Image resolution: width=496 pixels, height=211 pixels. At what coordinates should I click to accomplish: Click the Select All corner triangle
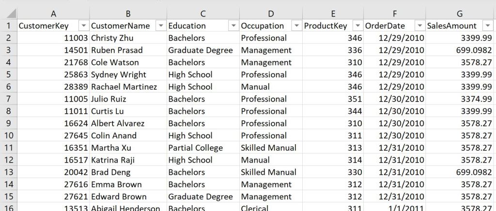click(11, 13)
